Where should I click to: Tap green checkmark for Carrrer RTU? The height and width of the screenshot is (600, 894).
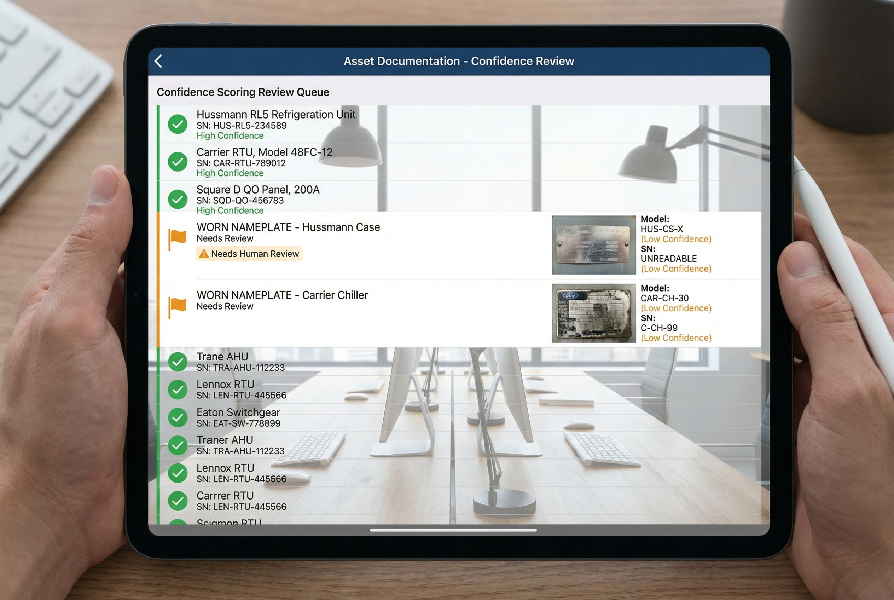tap(178, 501)
